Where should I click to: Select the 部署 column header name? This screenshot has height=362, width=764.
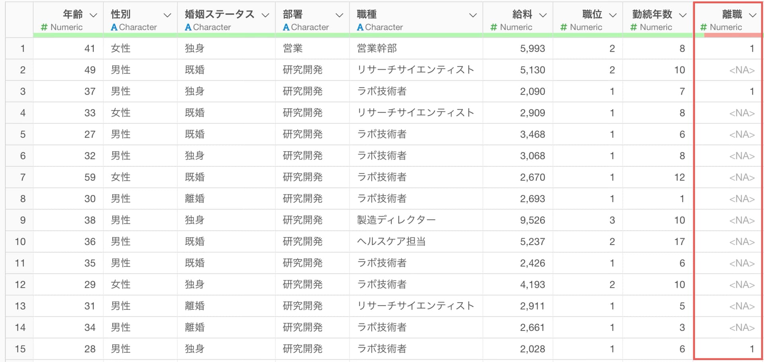tap(293, 14)
